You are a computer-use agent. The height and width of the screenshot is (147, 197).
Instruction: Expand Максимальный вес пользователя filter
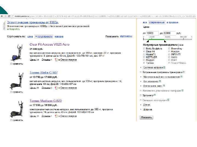pos(162,77)
